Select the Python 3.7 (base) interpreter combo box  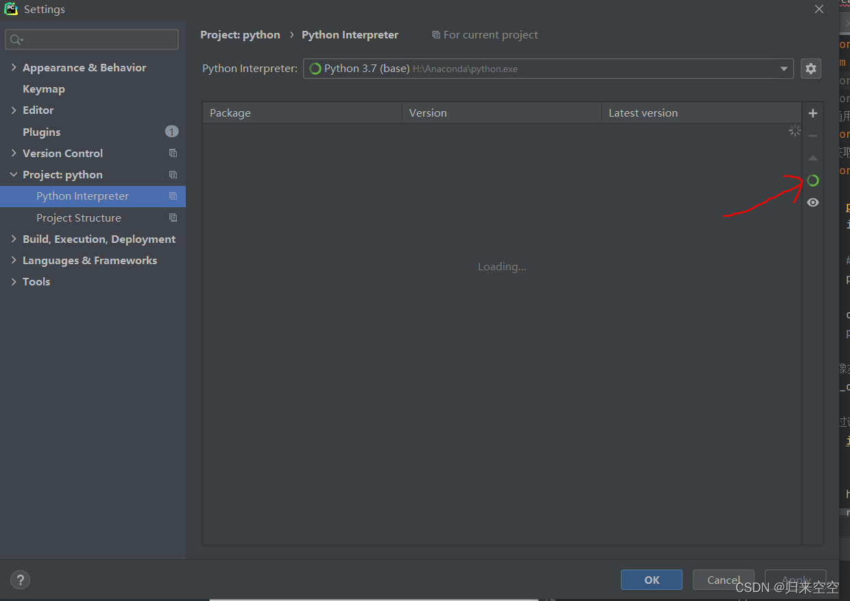click(x=548, y=69)
